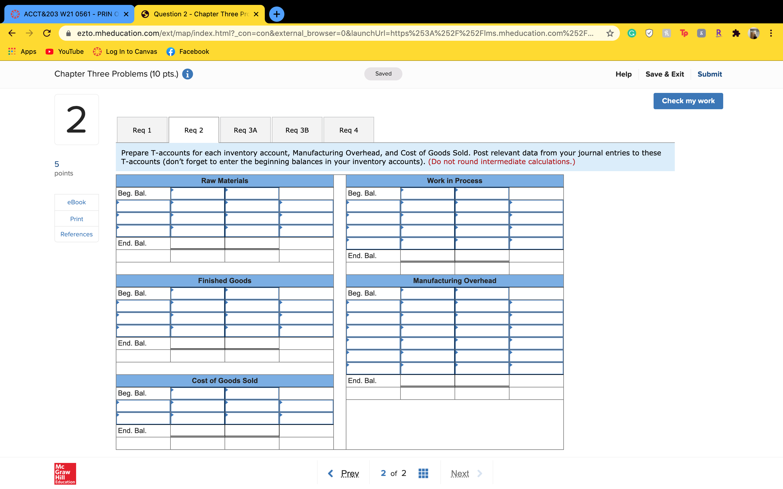Go back with browser back arrow
The width and height of the screenshot is (783, 489).
click(x=12, y=33)
